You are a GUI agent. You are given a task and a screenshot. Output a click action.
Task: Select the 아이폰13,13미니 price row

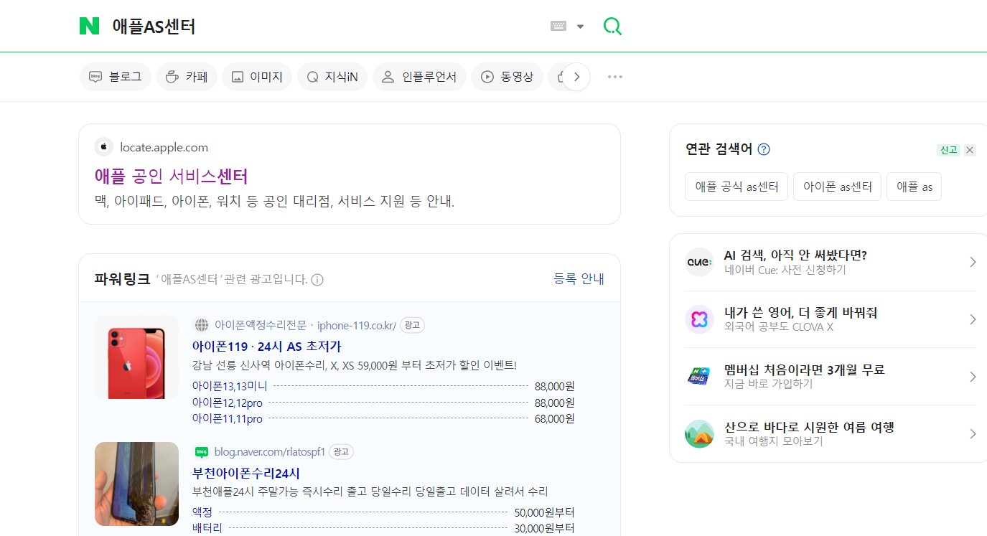tap(383, 386)
